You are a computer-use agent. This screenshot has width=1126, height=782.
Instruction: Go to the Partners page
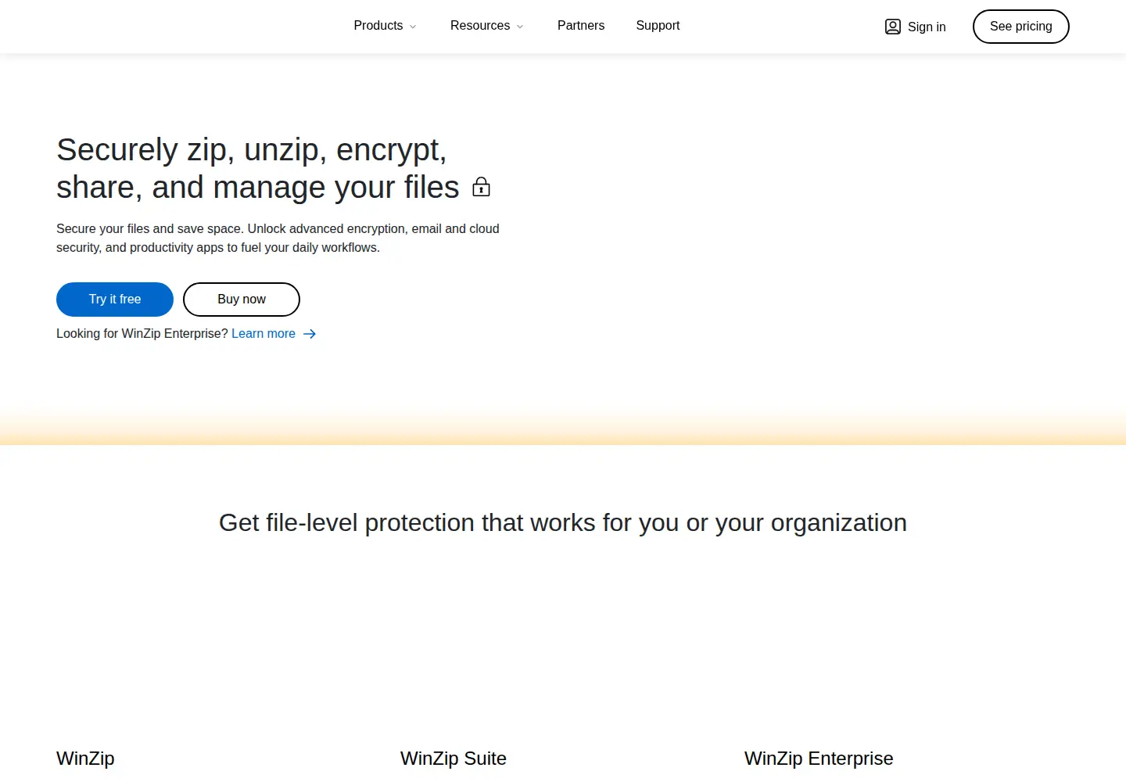tap(581, 26)
